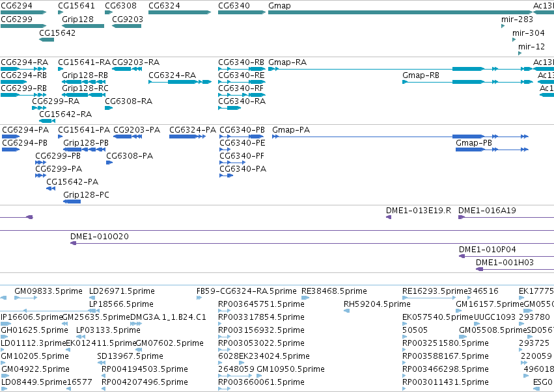Select the CG15641 gene label

(76, 6)
